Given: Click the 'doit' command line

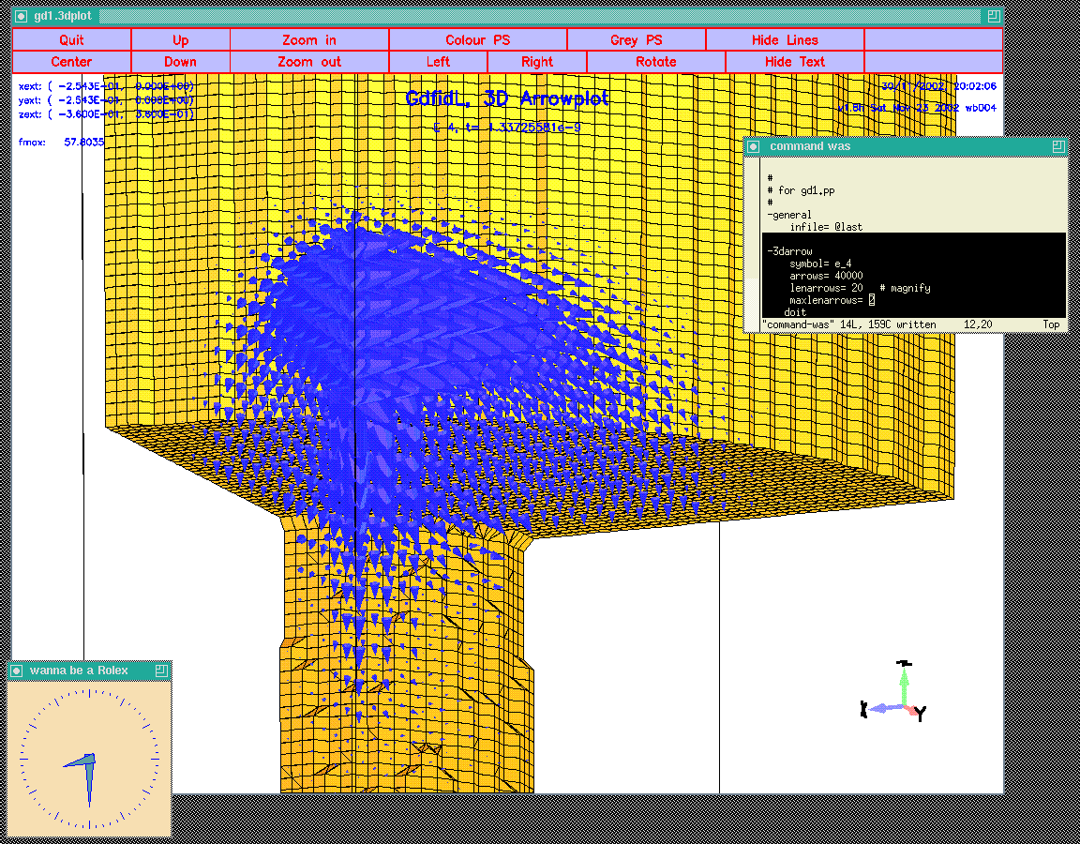Looking at the screenshot, I should click(795, 313).
